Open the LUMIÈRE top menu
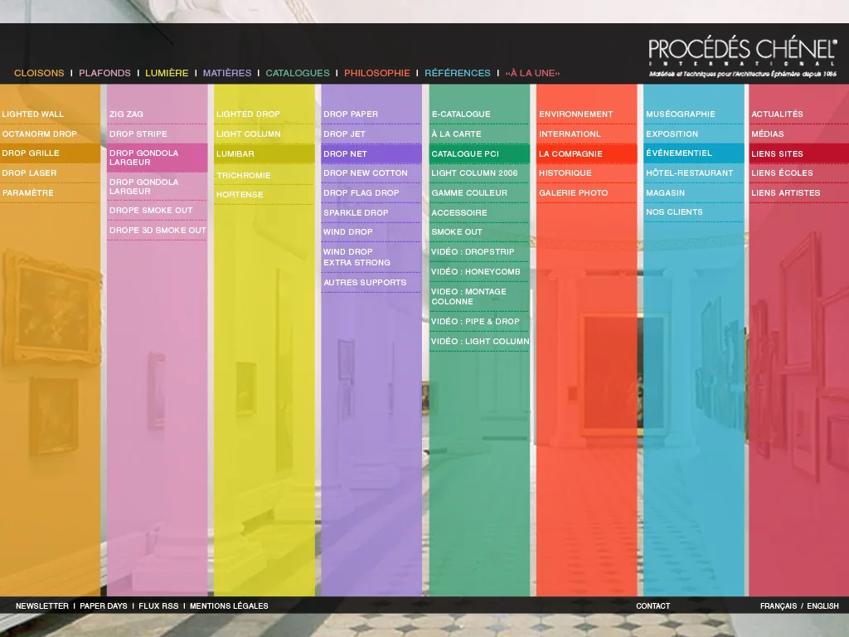The width and height of the screenshot is (849, 637). [x=167, y=73]
